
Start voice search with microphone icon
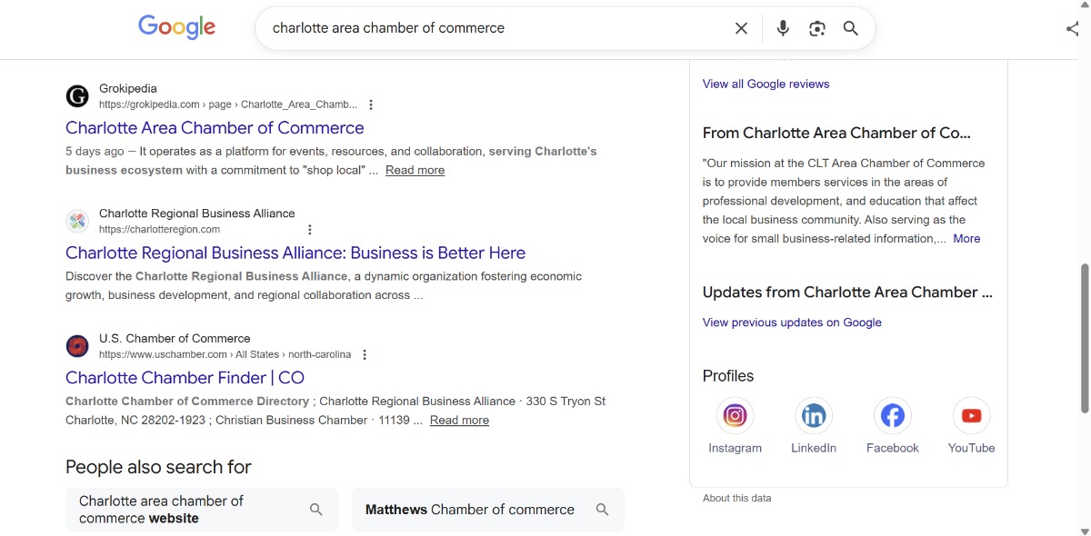tap(783, 28)
